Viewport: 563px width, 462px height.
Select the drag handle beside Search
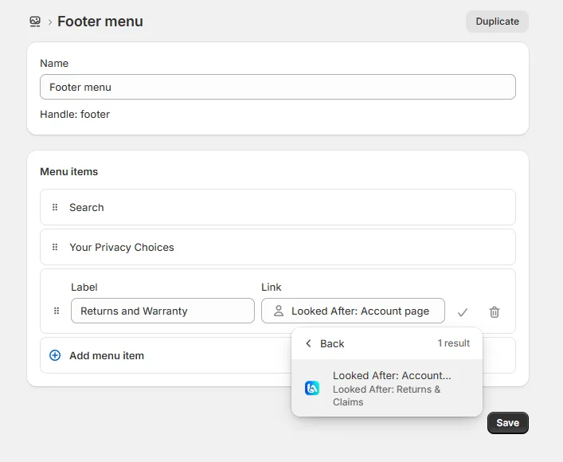(55, 207)
